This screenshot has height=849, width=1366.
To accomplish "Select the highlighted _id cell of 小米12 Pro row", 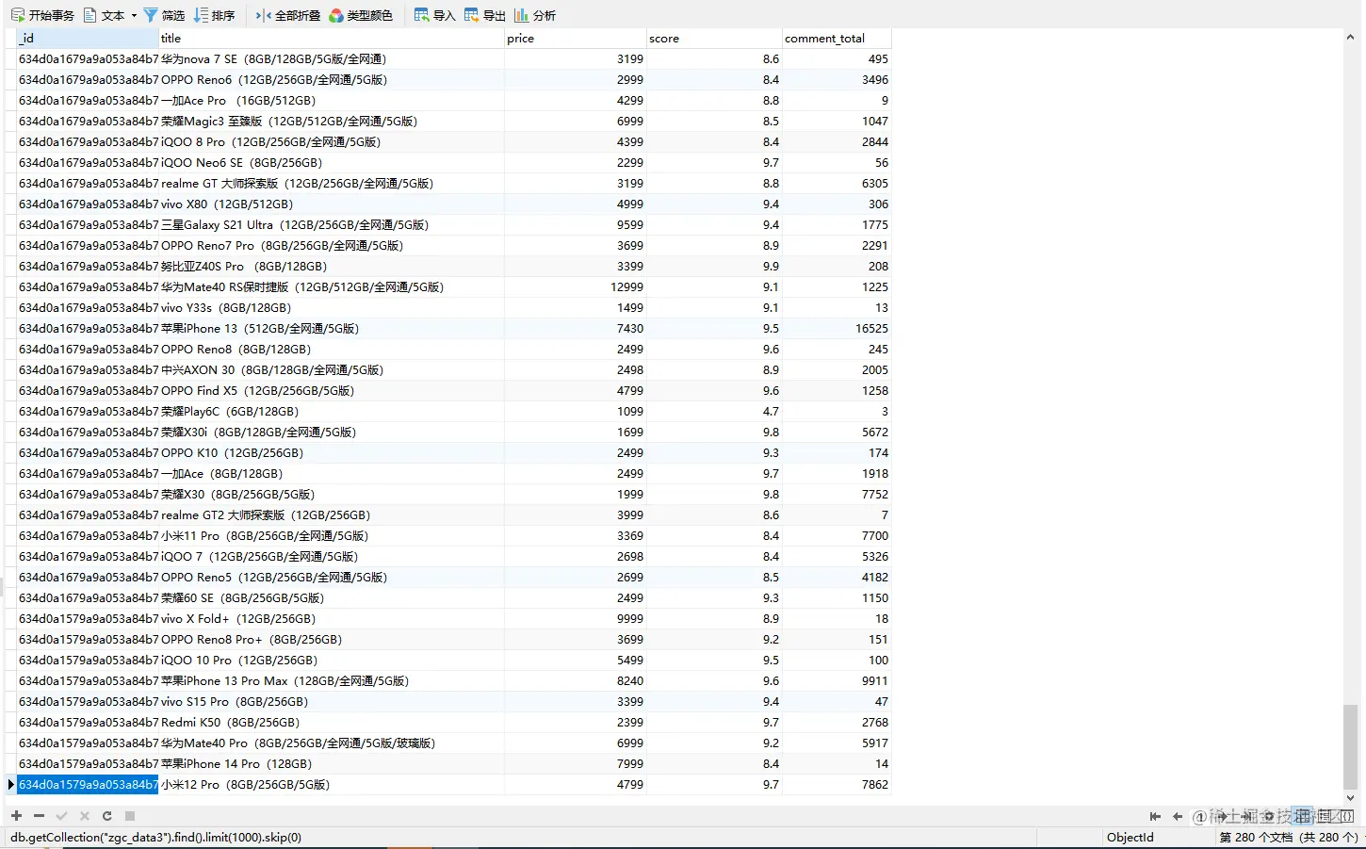I will (x=88, y=784).
